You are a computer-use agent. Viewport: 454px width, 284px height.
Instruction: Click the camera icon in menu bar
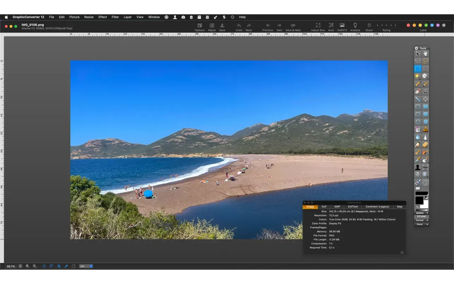tap(183, 17)
